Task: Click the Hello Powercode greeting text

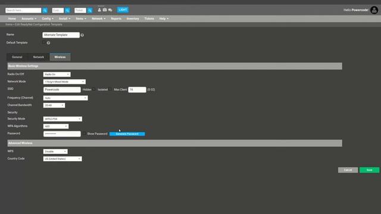Action: [x=356, y=10]
